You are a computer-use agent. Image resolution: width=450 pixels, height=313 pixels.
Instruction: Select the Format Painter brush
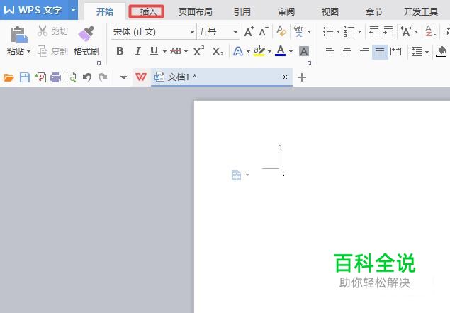(x=86, y=33)
